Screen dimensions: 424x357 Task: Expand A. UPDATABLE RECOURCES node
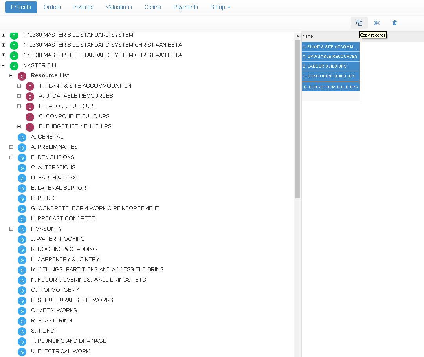[x=19, y=96]
